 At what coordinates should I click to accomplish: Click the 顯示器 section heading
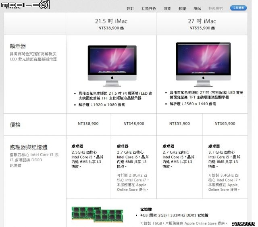[x=18, y=46]
